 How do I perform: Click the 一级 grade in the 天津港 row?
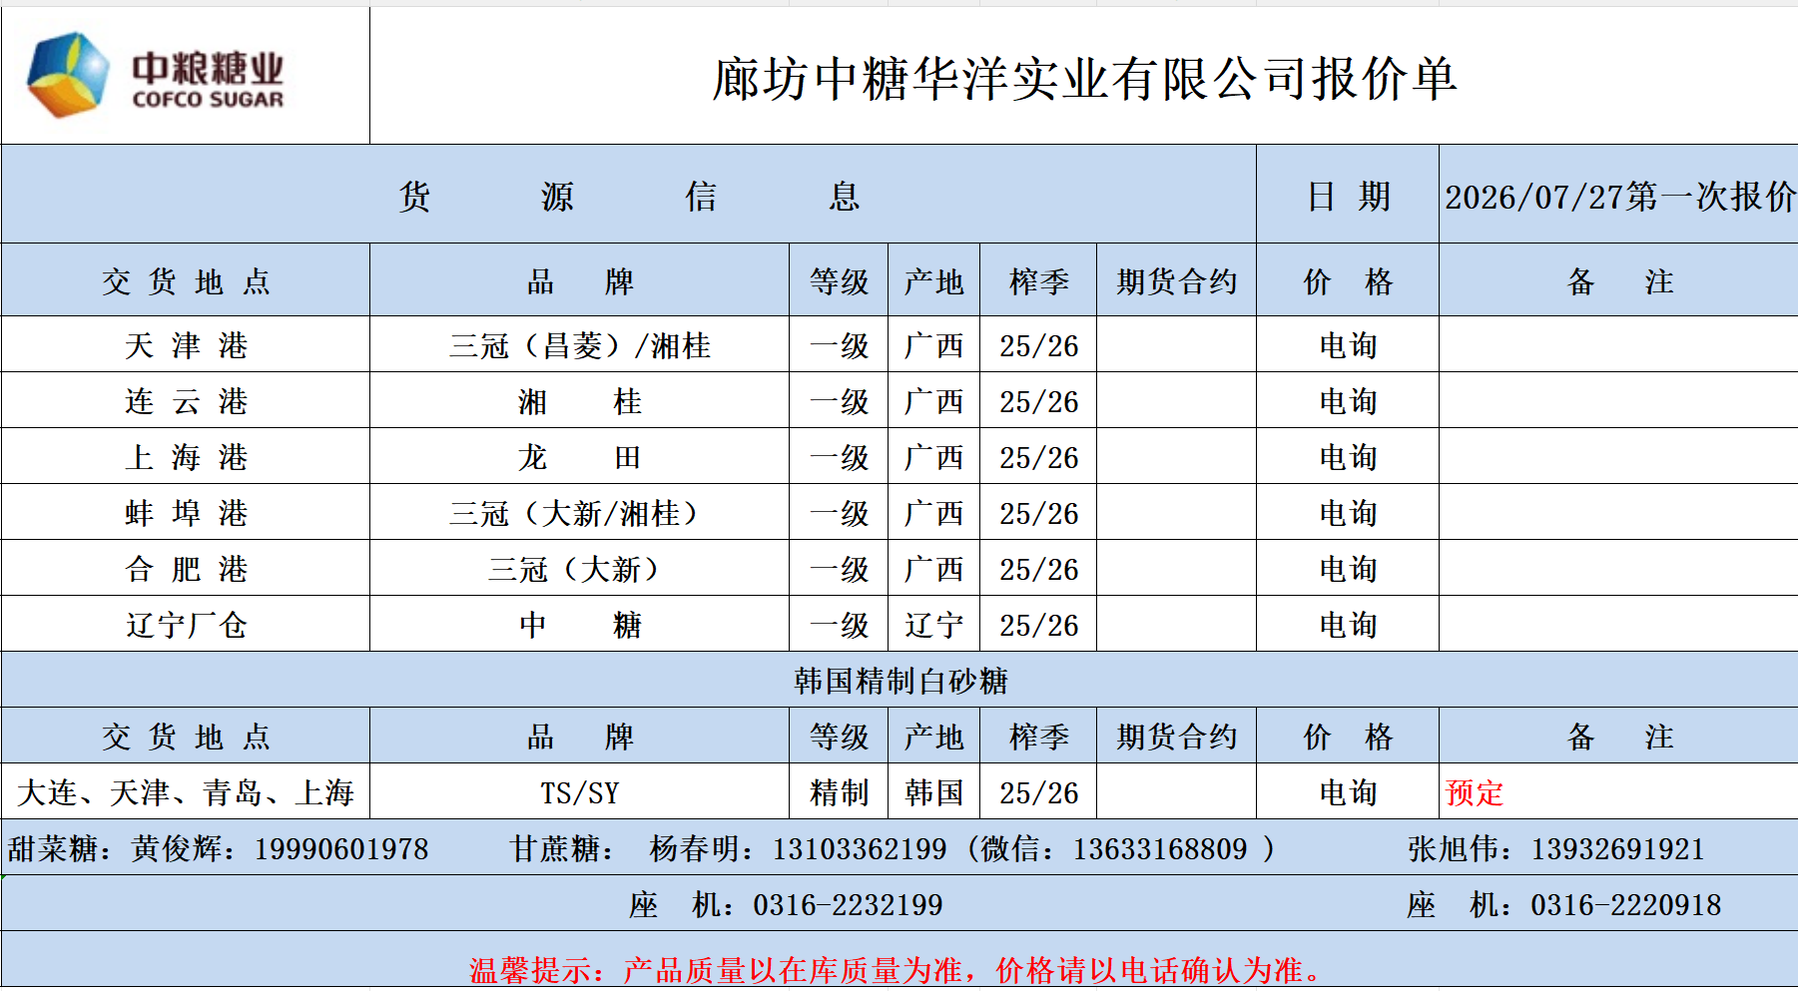[x=839, y=345]
